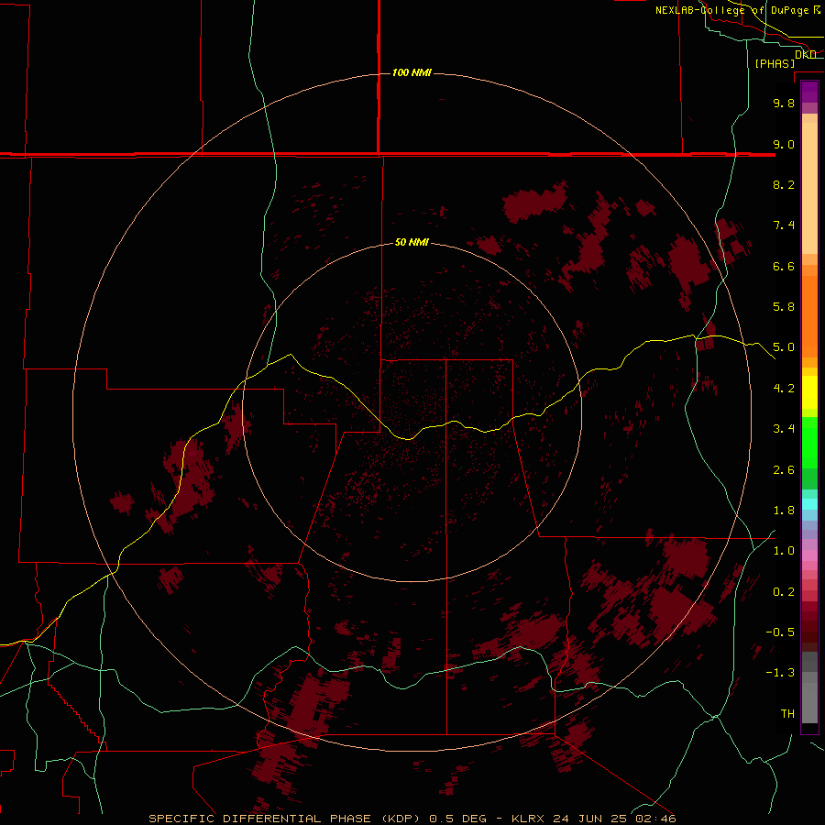The width and height of the screenshot is (825, 825).
Task: Click the peach segment of the color bar
Action: coord(809,188)
